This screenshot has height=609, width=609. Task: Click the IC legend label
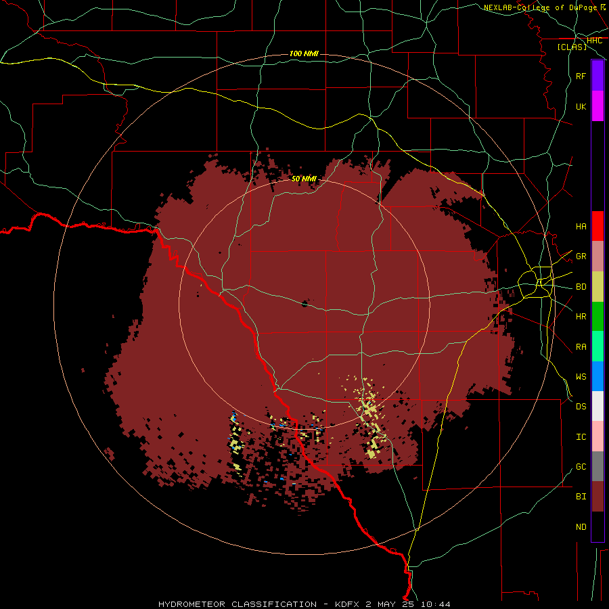coord(581,436)
